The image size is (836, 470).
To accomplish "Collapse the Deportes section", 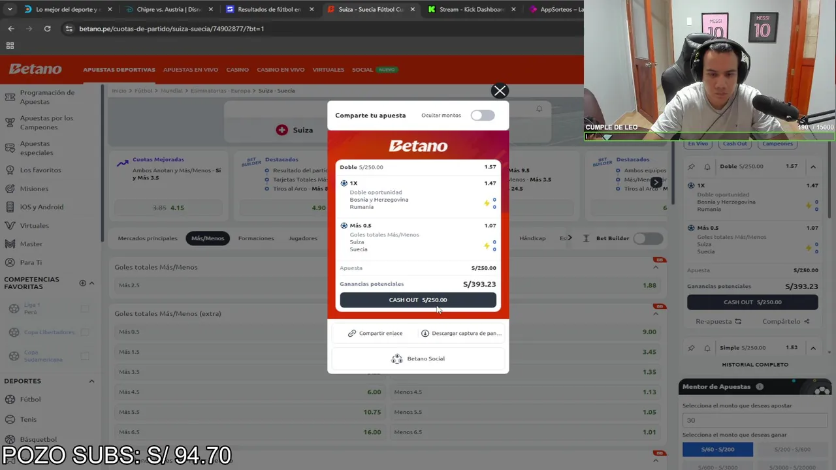I will pos(91,381).
